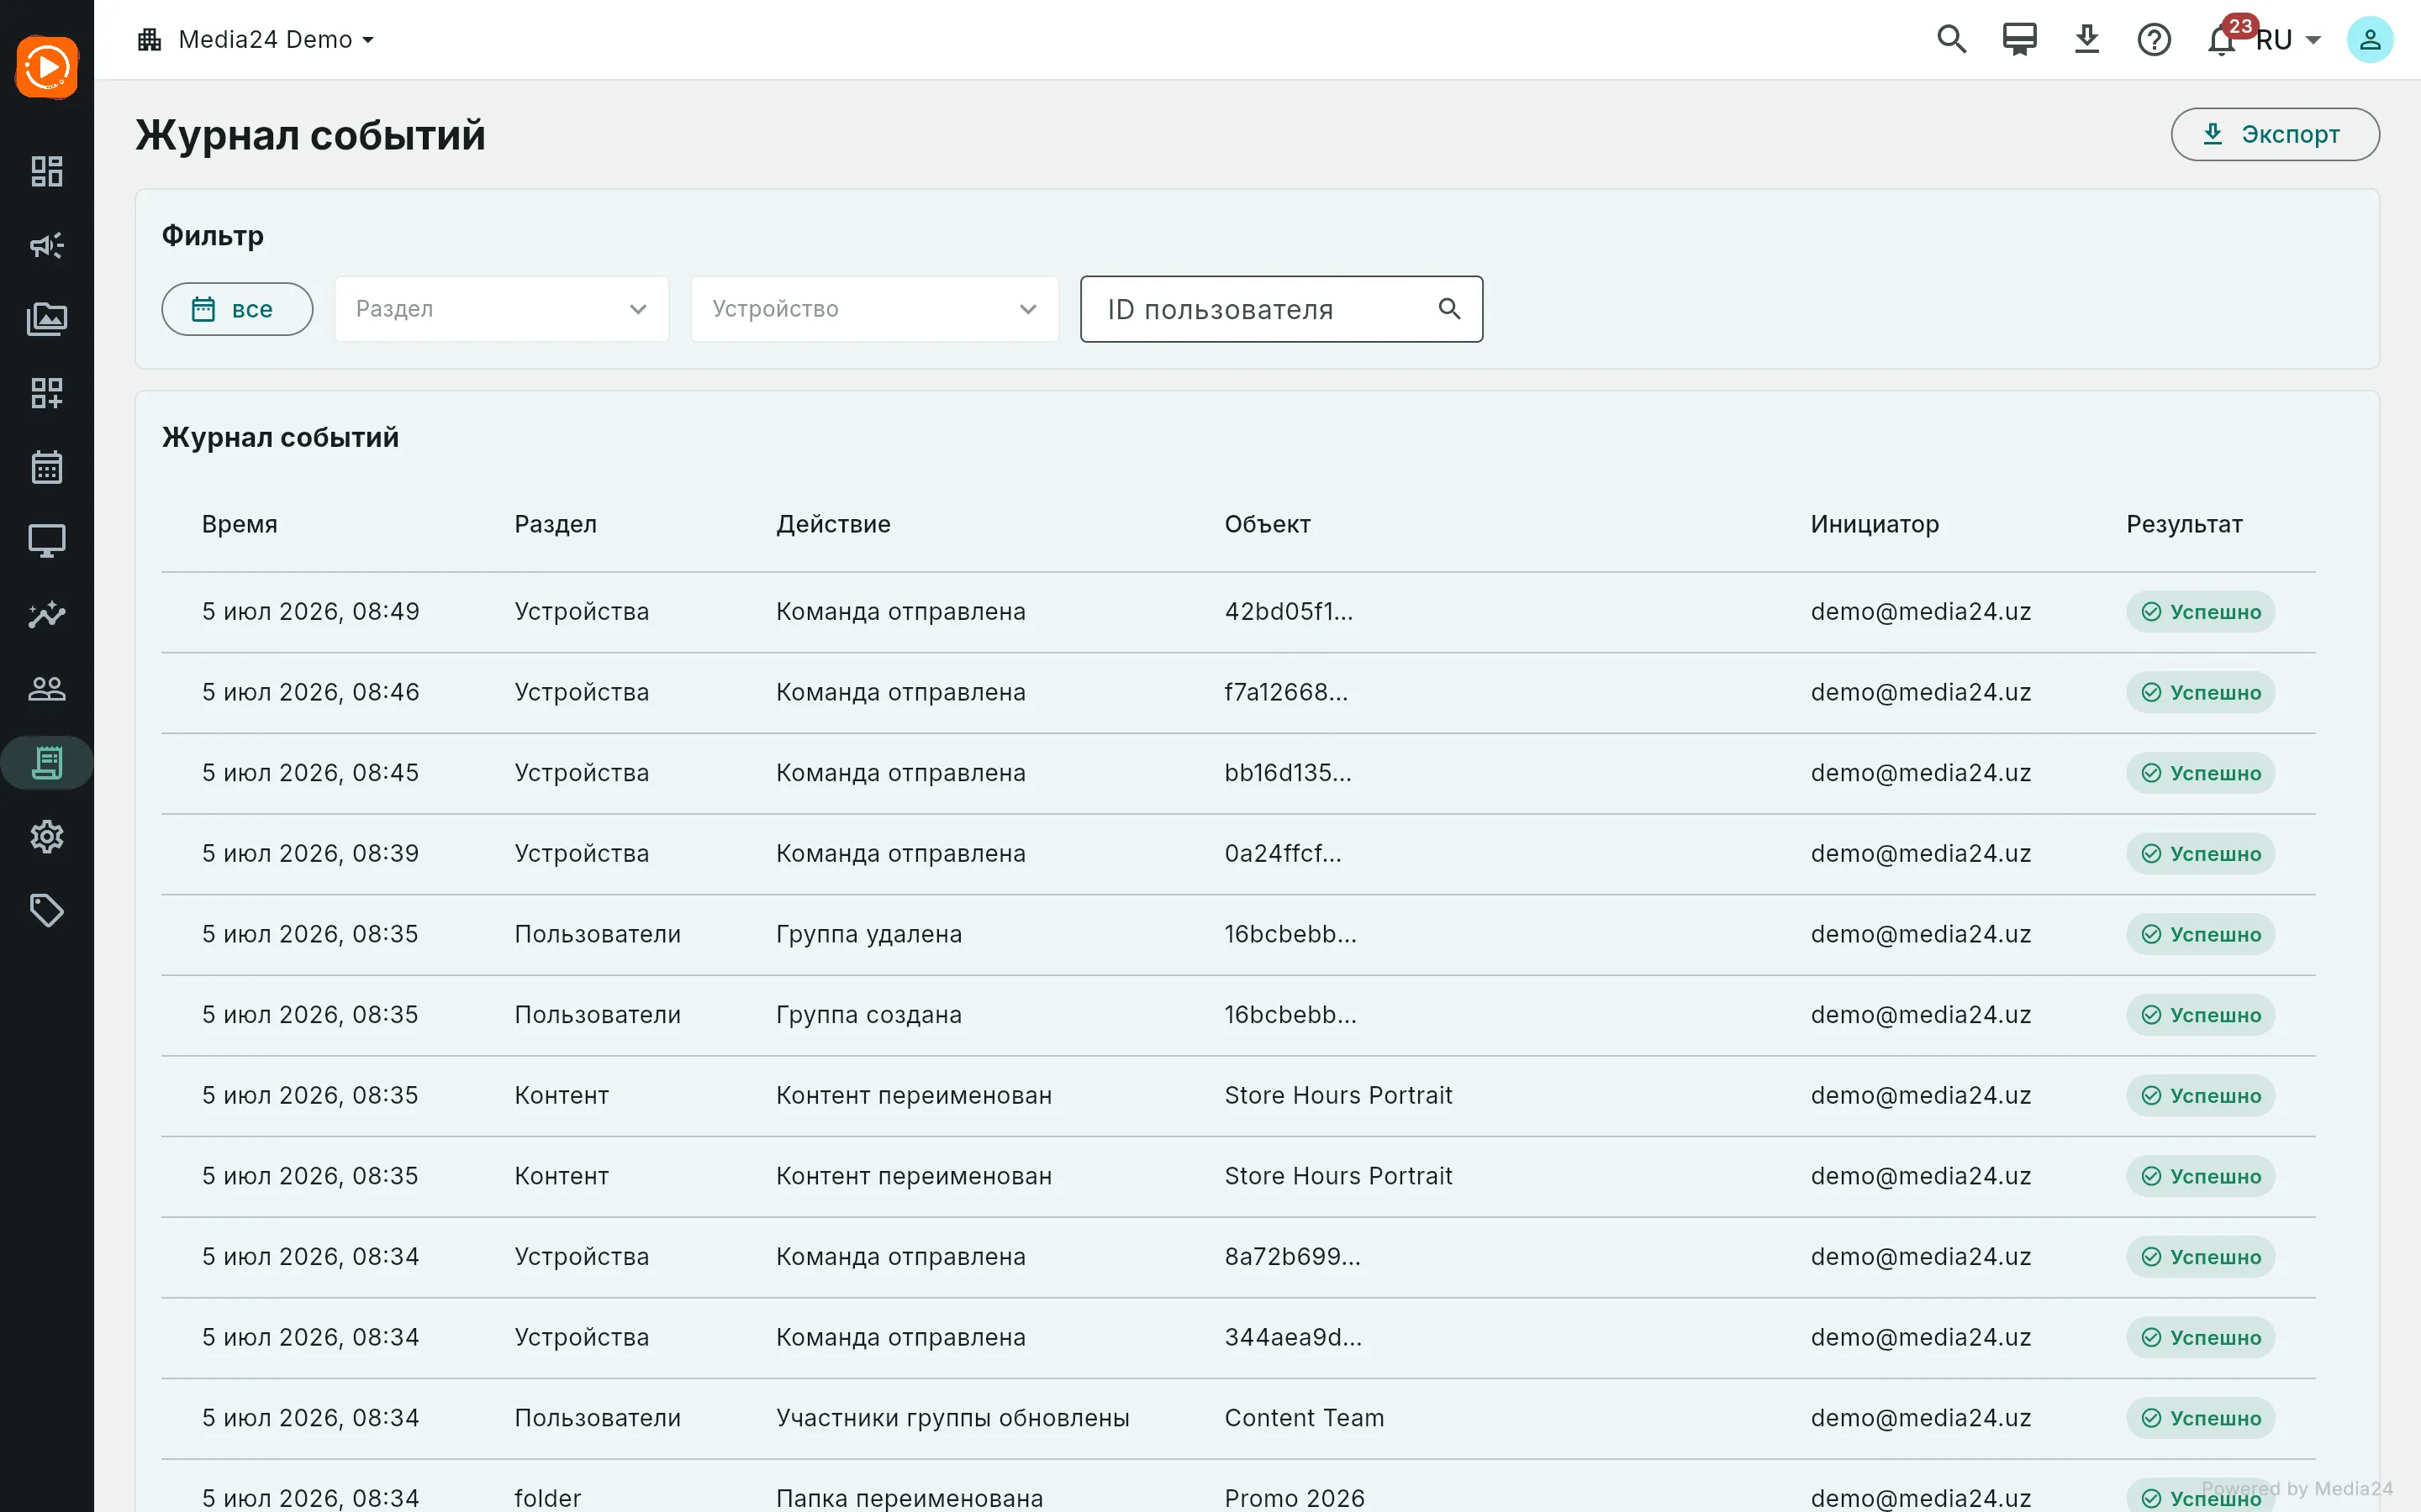The height and width of the screenshot is (1512, 2421).
Task: Click the Время column header
Action: coord(240,524)
